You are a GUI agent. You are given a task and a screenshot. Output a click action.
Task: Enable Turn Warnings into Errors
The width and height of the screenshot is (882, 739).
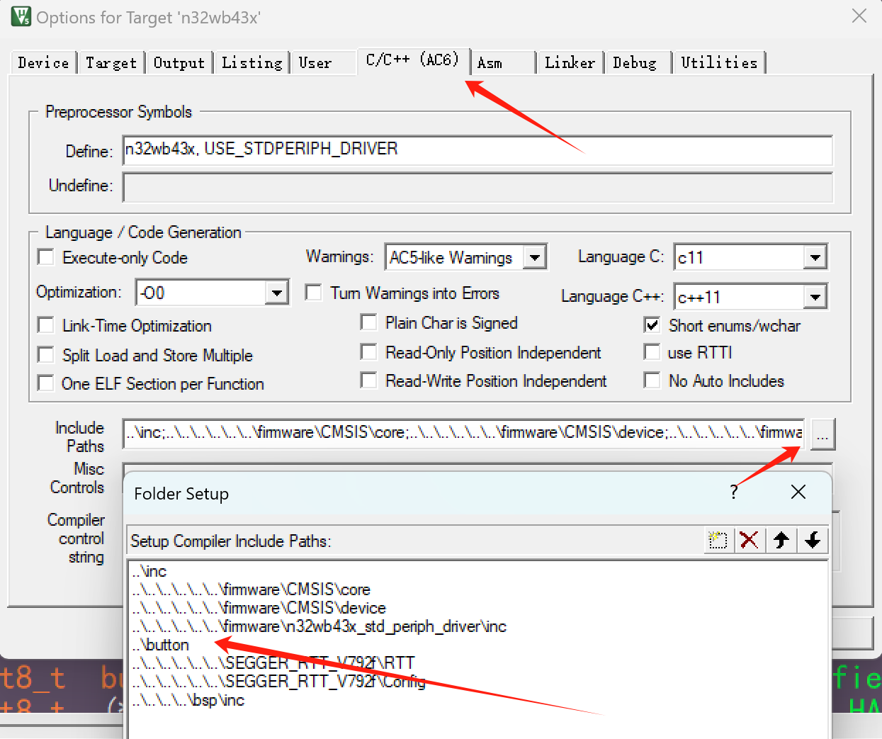313,293
